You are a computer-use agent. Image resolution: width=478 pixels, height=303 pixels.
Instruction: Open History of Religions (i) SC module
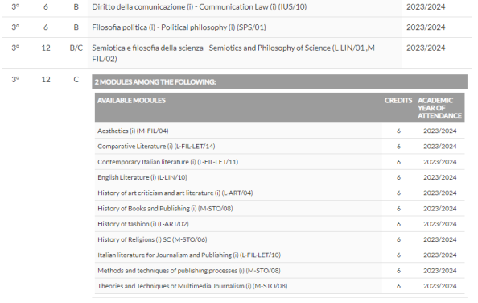point(152,239)
